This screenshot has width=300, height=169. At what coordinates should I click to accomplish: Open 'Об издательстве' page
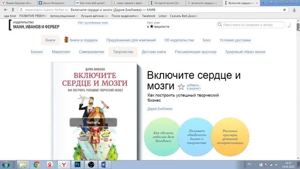pos(179,40)
